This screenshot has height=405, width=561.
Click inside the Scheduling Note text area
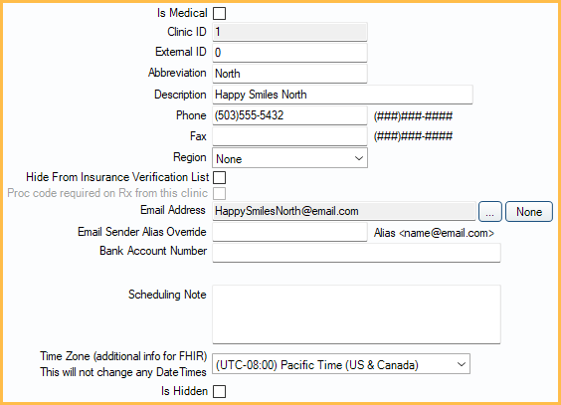pyautogui.click(x=356, y=314)
